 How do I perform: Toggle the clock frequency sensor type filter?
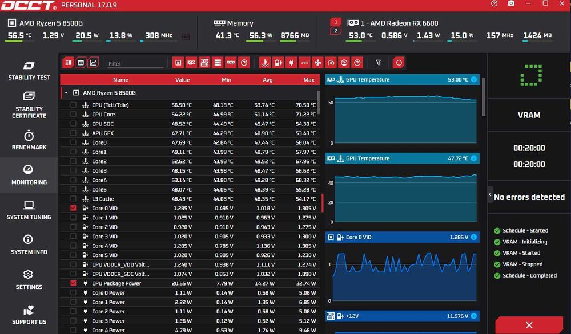331,63
